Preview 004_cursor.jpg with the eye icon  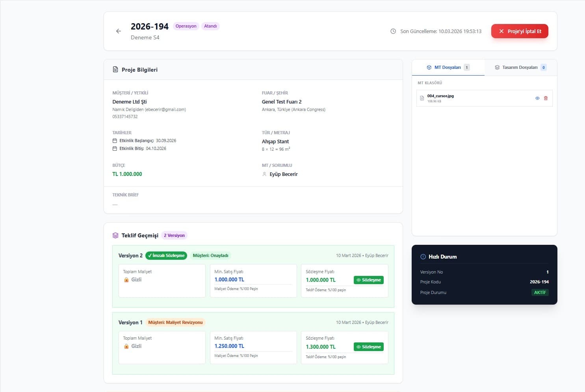537,98
